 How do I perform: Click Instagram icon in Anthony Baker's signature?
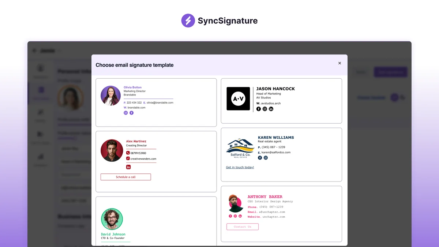pos(235,216)
